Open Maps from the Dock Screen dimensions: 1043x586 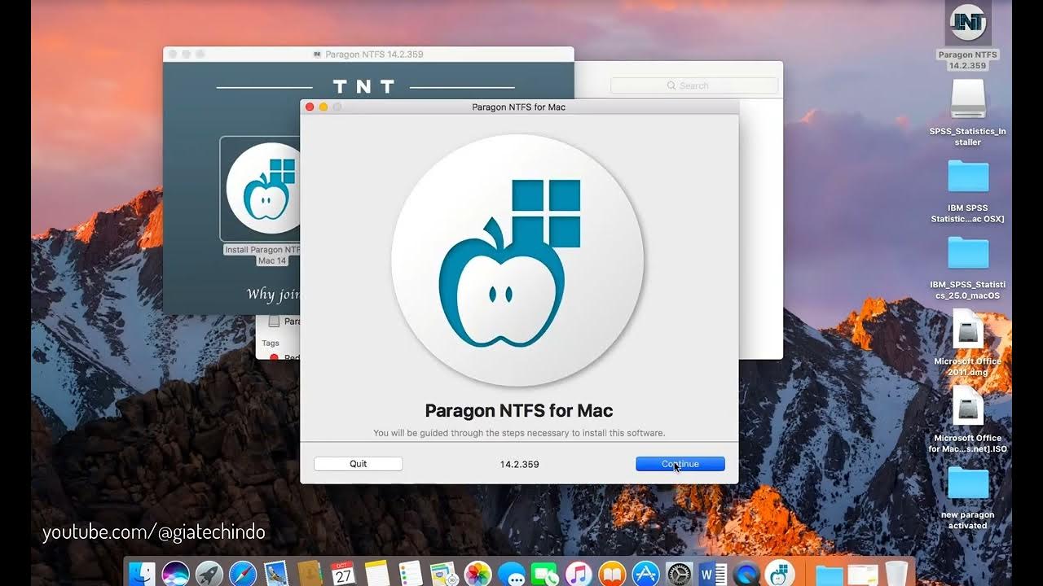(x=444, y=574)
